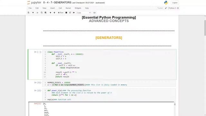The image size is (206, 116).
Task: Open the Help menu
Action: point(87,8)
